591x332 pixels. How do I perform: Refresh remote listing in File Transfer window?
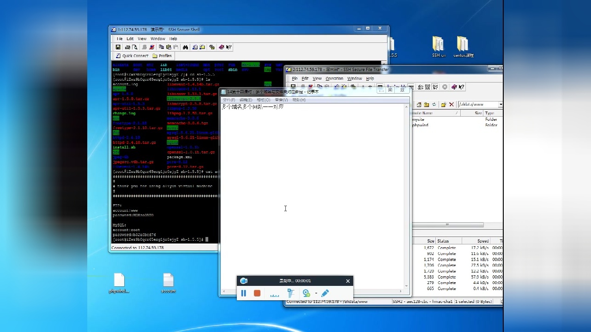pyautogui.click(x=434, y=105)
